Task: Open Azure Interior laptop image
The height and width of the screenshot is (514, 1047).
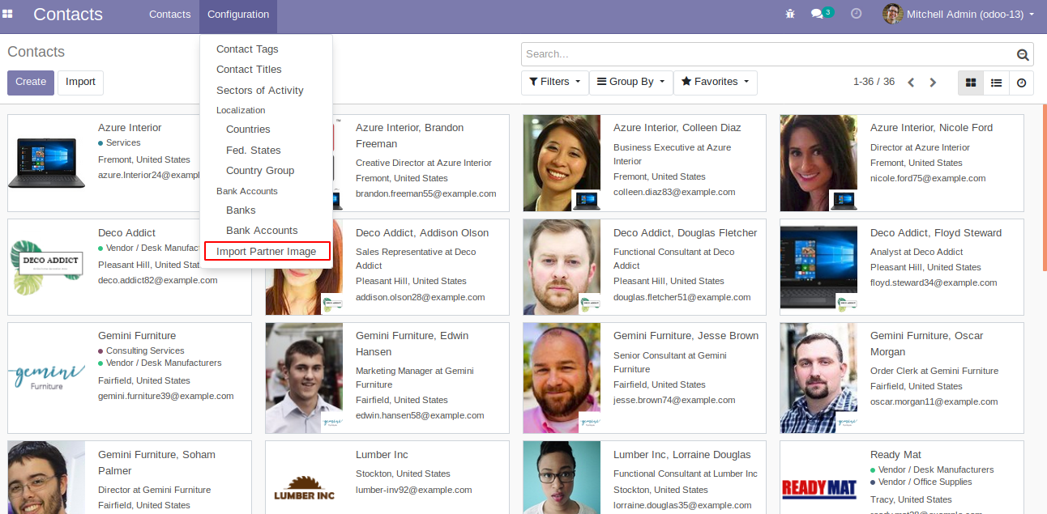Action: tap(46, 164)
